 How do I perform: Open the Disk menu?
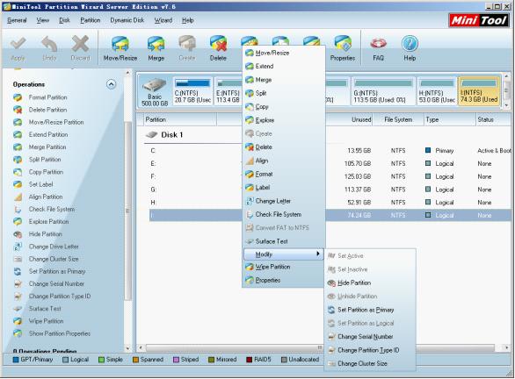65,20
